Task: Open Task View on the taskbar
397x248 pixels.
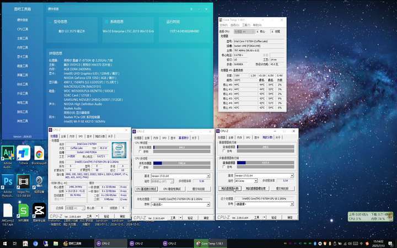Action: click(15, 244)
